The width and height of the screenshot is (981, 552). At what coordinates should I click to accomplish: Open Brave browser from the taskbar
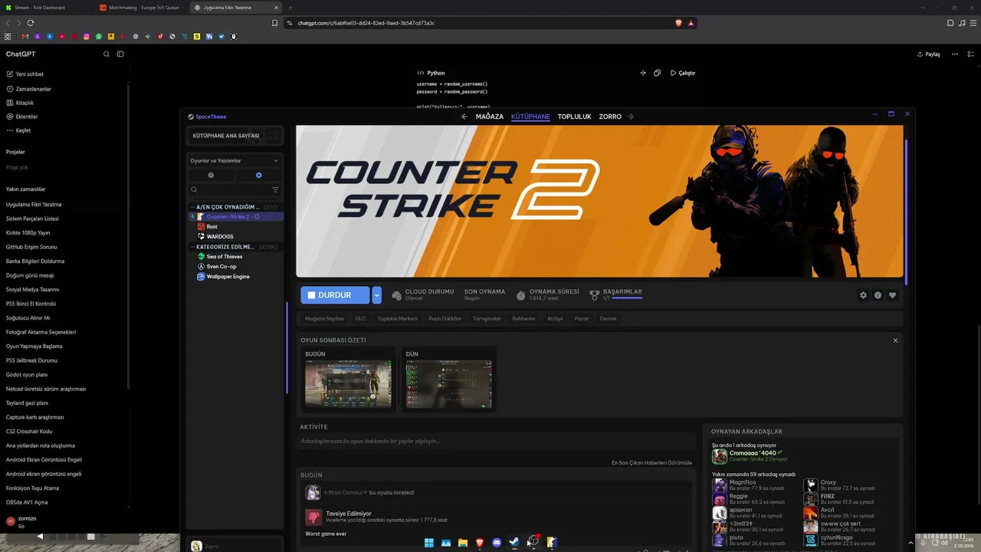tap(480, 542)
